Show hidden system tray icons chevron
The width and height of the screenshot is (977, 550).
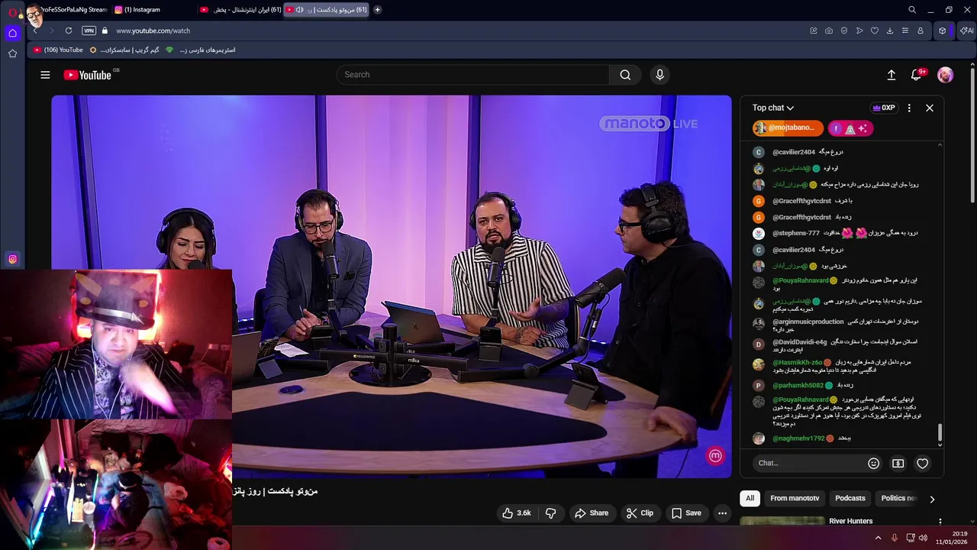878,538
